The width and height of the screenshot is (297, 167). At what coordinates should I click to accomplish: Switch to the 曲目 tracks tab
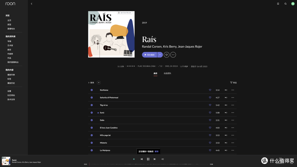(155, 73)
